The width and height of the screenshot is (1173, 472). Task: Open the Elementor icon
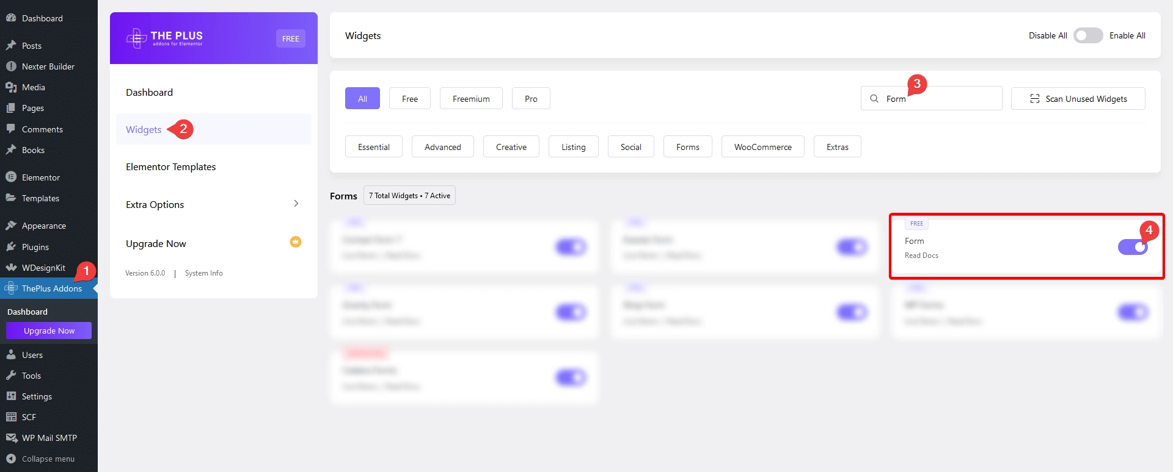pyautogui.click(x=11, y=177)
